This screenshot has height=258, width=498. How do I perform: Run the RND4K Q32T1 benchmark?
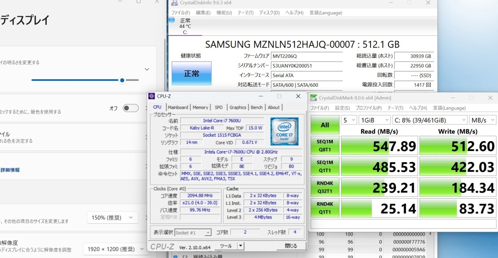(325, 187)
